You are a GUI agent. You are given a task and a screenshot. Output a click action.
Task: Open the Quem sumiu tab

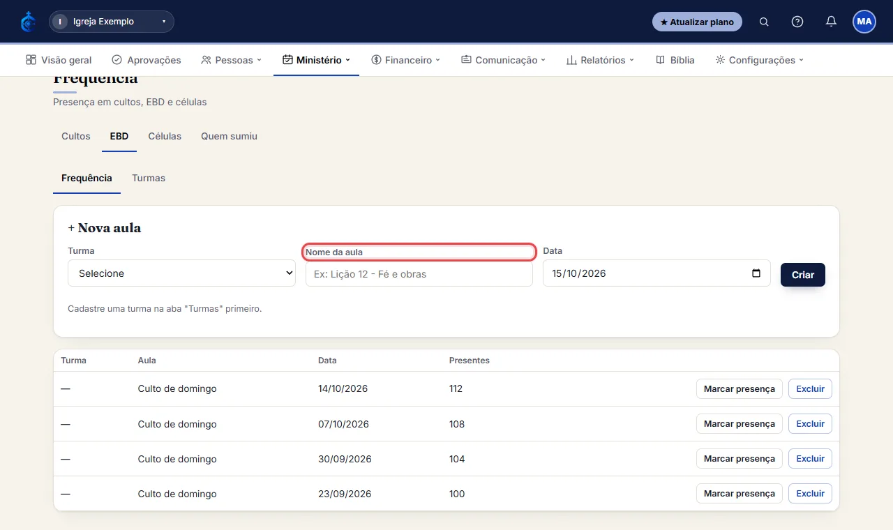click(229, 136)
